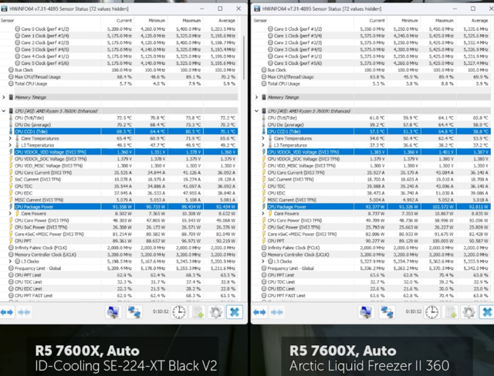This screenshot has height=376, width=494.
Task: Start logging with the sheet-plus icon in the left window
Action: [x=198, y=312]
